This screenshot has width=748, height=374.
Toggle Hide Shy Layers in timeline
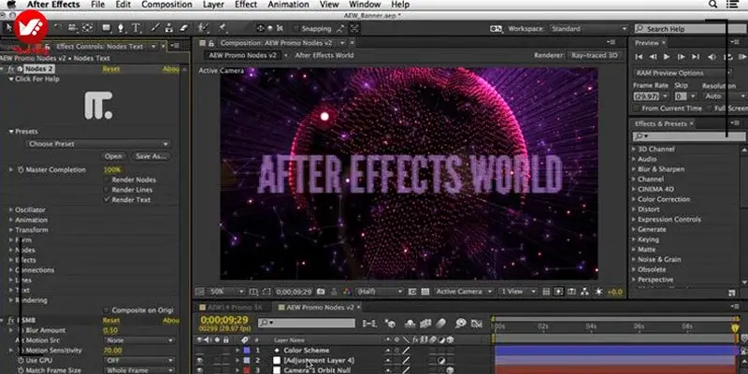(x=410, y=324)
